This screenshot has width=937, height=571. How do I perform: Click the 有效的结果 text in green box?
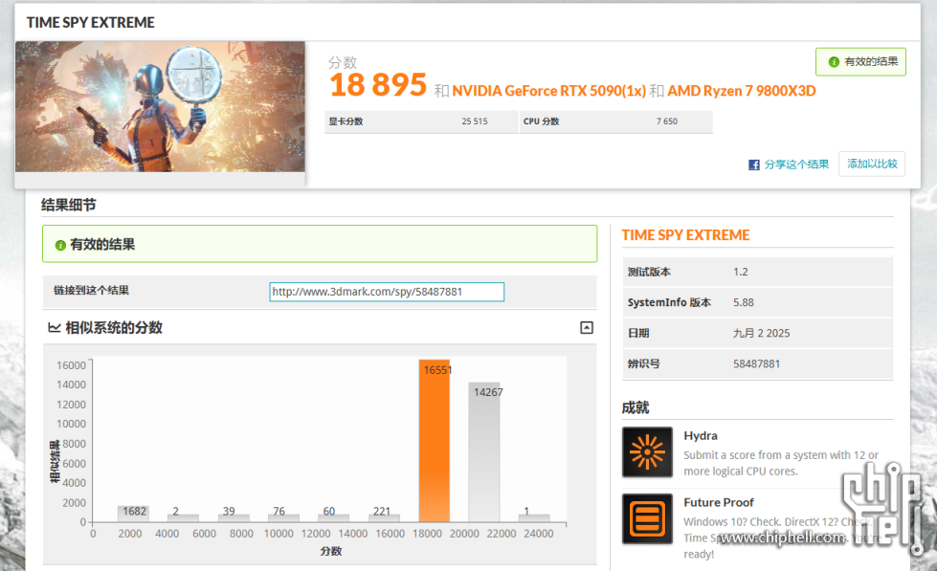click(102, 244)
